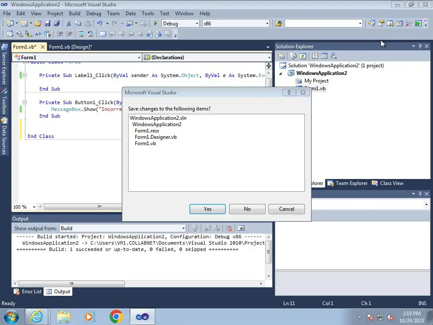Click the Windows Start button
The height and width of the screenshot is (325, 433).
(x=11, y=317)
